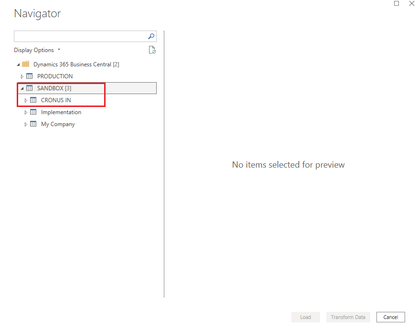
Task: Select the Implementation company label
Action: click(61, 112)
